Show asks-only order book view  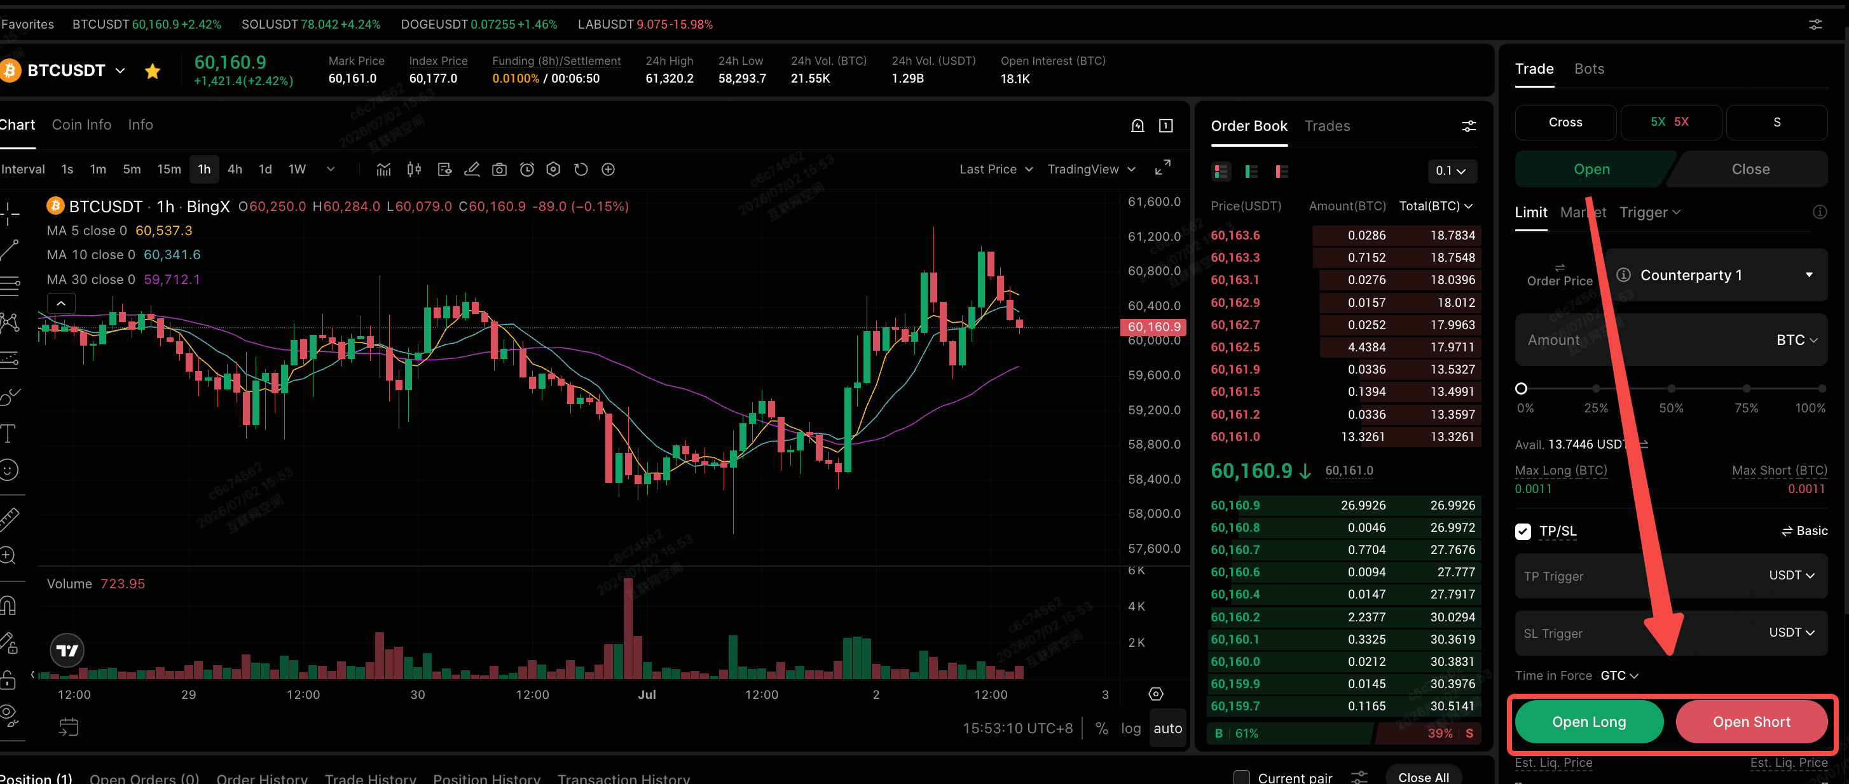pos(1281,172)
